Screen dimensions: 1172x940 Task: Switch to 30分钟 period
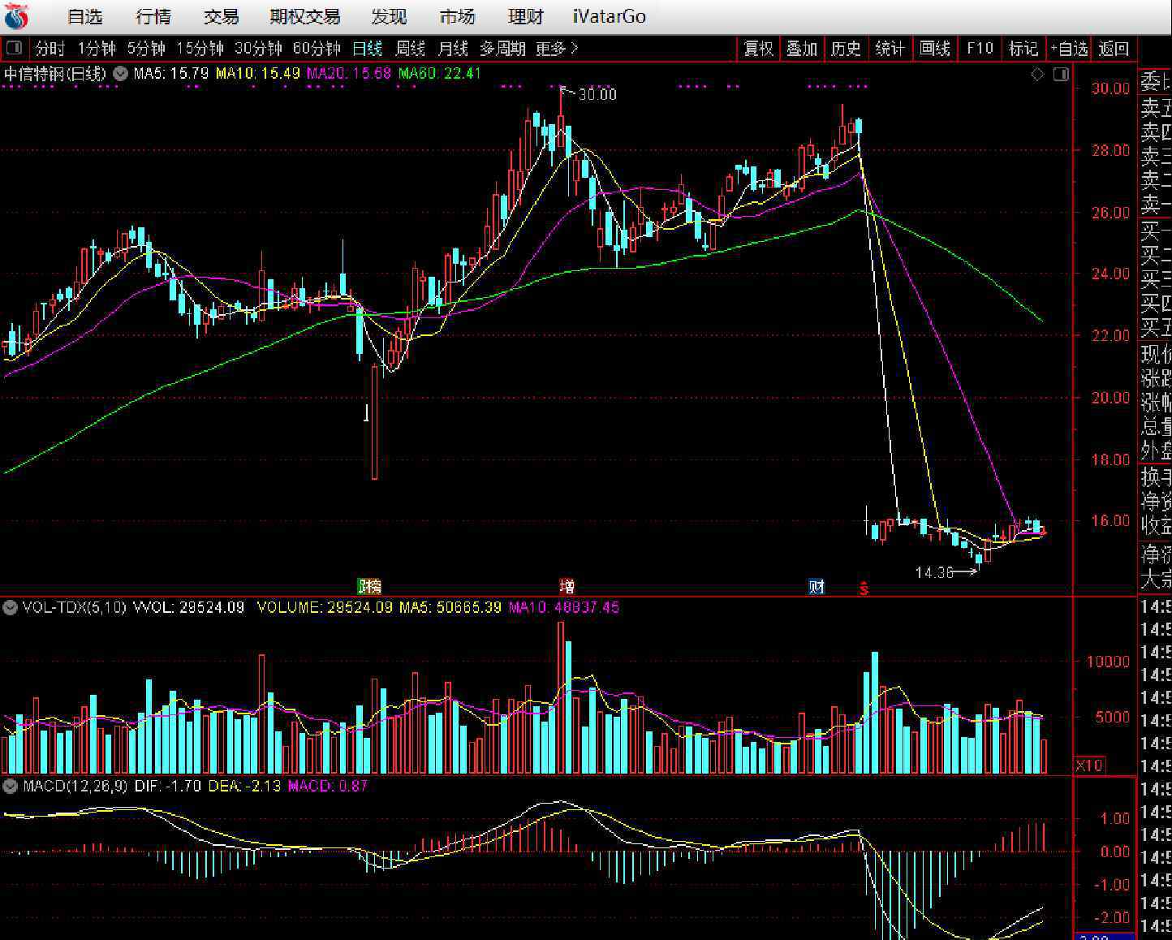[x=258, y=49]
